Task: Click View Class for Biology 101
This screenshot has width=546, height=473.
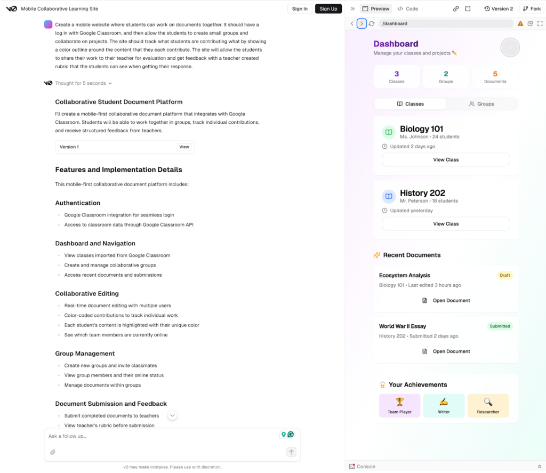Action: click(446, 159)
